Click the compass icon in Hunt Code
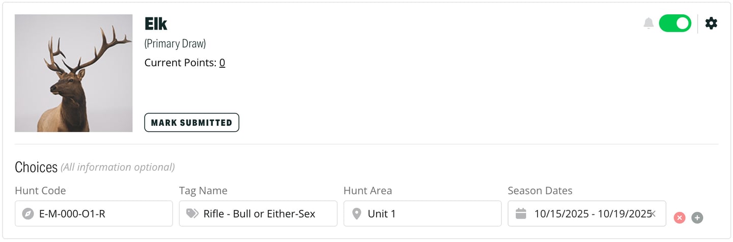This screenshot has width=733, height=242. pos(28,214)
